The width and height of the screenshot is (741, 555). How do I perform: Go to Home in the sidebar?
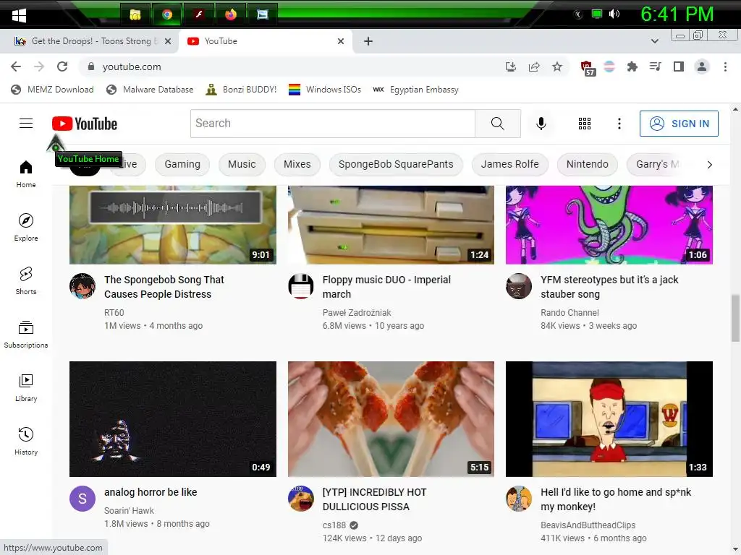(x=26, y=174)
